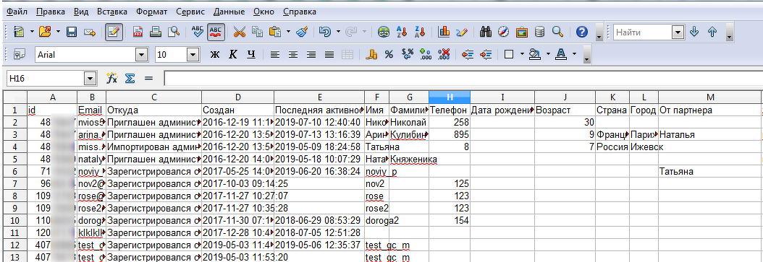Expand the New document dropdown arrow
763x262 pixels.
[x=32, y=32]
